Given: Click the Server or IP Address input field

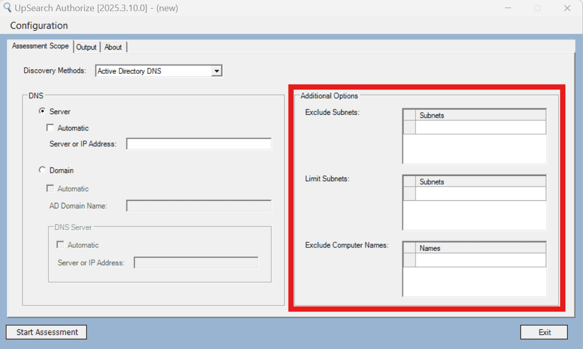Looking at the screenshot, I should pos(199,144).
